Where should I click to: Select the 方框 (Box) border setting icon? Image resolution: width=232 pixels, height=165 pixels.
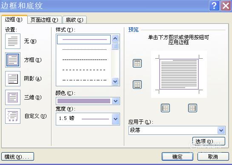[13, 60]
